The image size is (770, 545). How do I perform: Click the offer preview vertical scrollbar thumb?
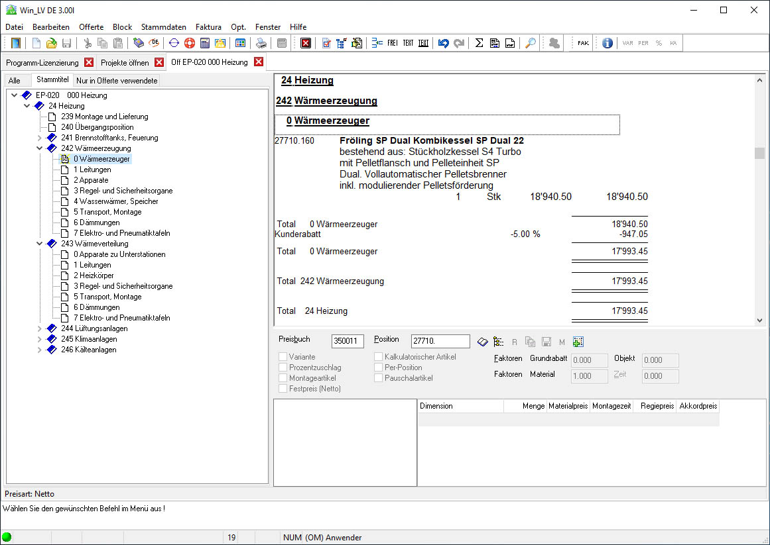[759, 154]
